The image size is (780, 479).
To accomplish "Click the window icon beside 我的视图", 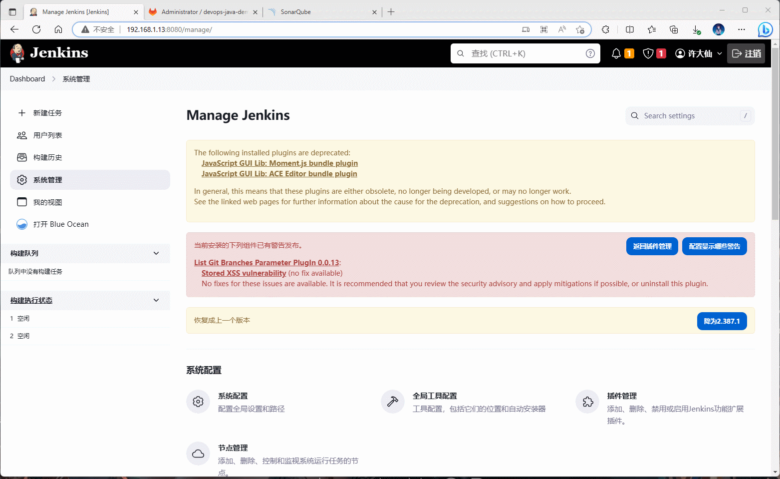I will click(22, 202).
